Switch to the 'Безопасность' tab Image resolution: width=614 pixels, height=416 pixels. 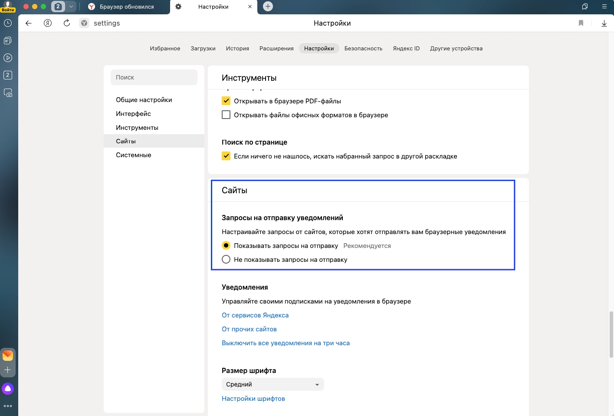(x=363, y=49)
